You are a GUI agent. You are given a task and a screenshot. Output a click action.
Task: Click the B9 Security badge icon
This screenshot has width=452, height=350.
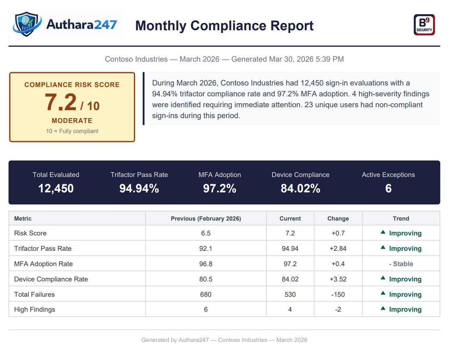(424, 24)
